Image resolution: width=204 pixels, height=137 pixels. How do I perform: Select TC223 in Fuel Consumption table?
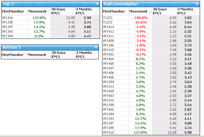[108, 18]
